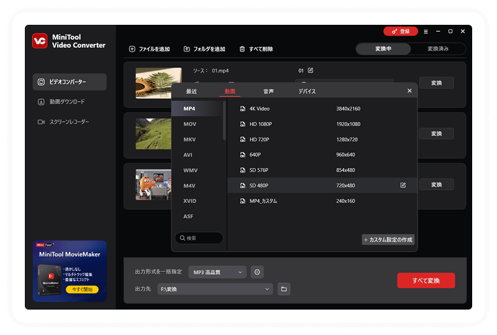
Task: Click 変換 button for the hillside video
Action: tap(437, 133)
